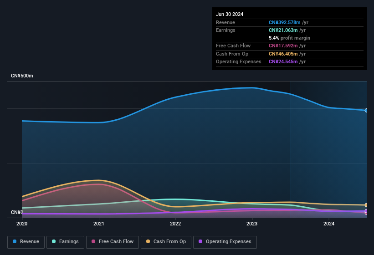
Task: Click the Operating Expenses tooltip label
Action: (x=239, y=62)
